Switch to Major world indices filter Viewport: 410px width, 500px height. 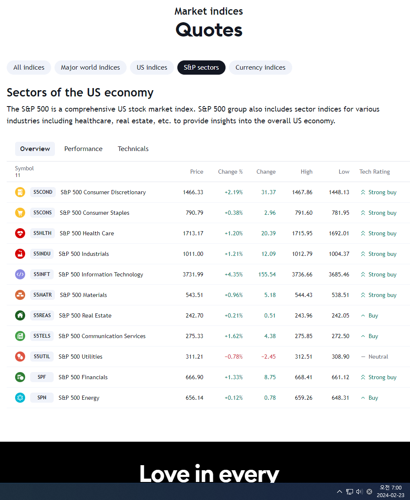(91, 68)
